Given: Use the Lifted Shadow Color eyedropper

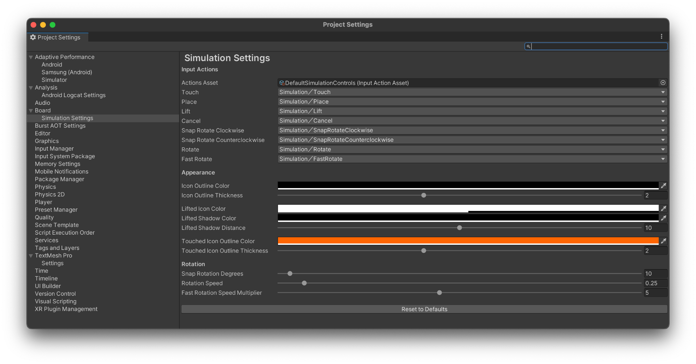Looking at the screenshot, I should 664,218.
